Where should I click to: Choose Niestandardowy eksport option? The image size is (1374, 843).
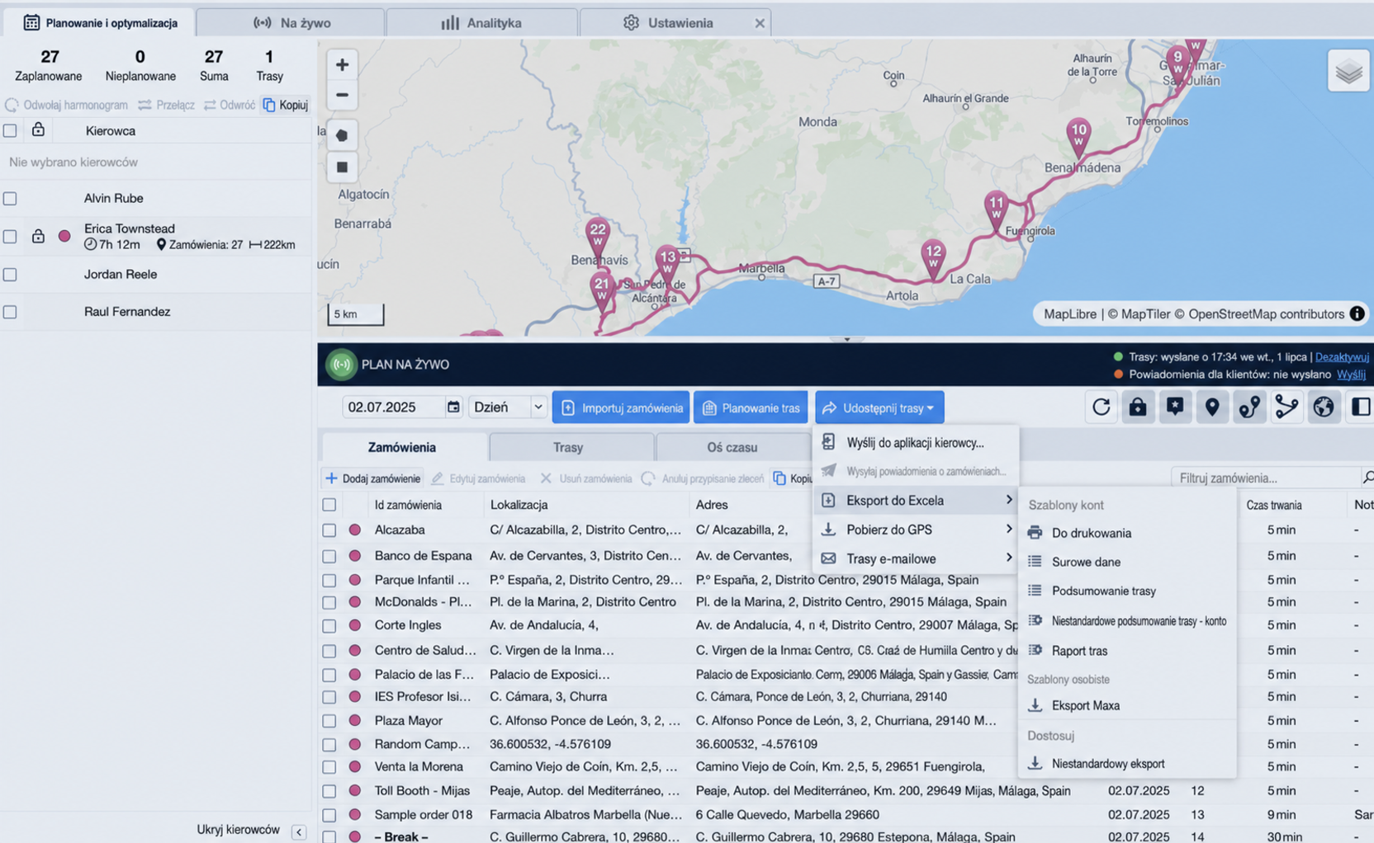coord(1127,764)
